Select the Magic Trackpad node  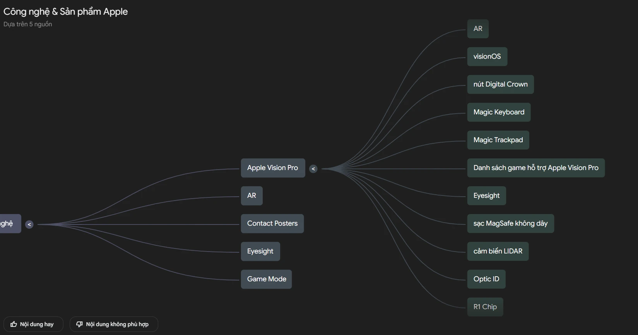pos(498,140)
